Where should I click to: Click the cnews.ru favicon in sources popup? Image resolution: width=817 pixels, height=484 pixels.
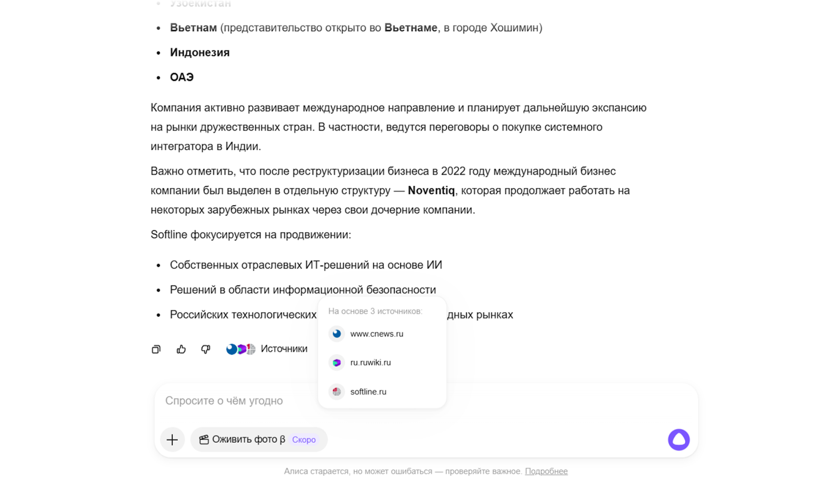337,334
